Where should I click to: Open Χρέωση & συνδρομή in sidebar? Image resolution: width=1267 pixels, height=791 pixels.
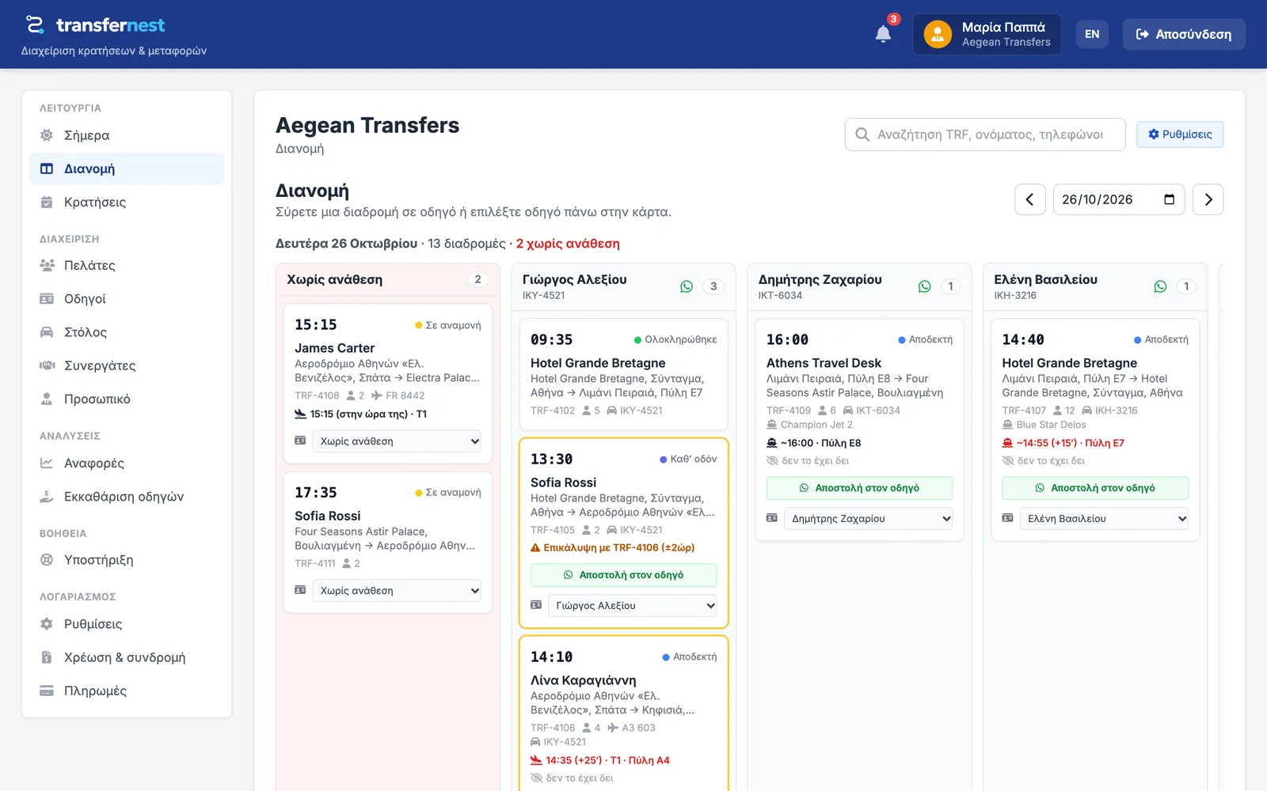pyautogui.click(x=127, y=657)
